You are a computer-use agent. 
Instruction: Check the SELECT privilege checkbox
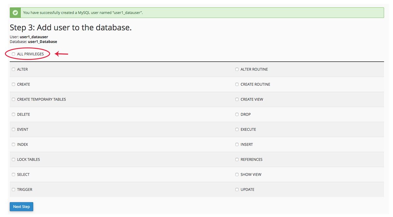coord(13,175)
